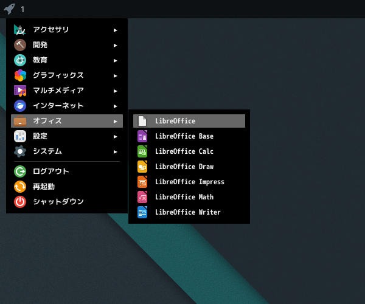The width and height of the screenshot is (365, 304).
Task: Click the film-and-music icon for マルチメディア
Action: tap(20, 91)
